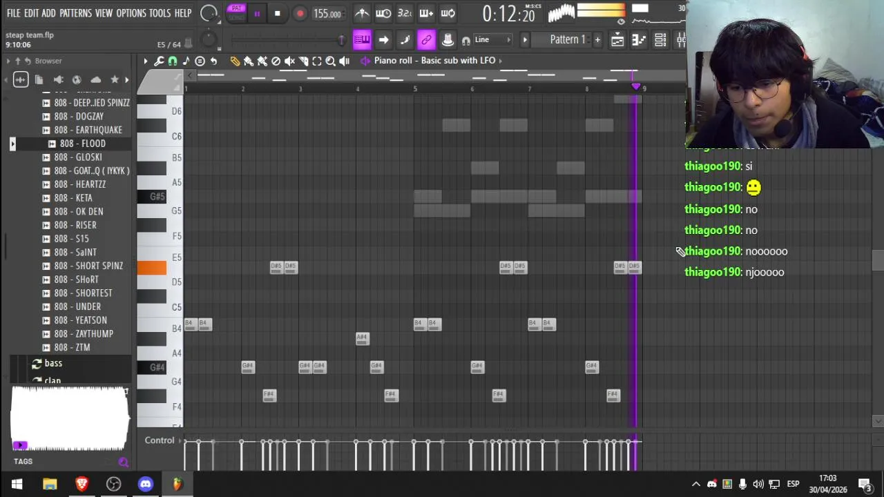Click the piano roll vertical scrollbar
884x497 pixels.
pyautogui.click(x=878, y=260)
